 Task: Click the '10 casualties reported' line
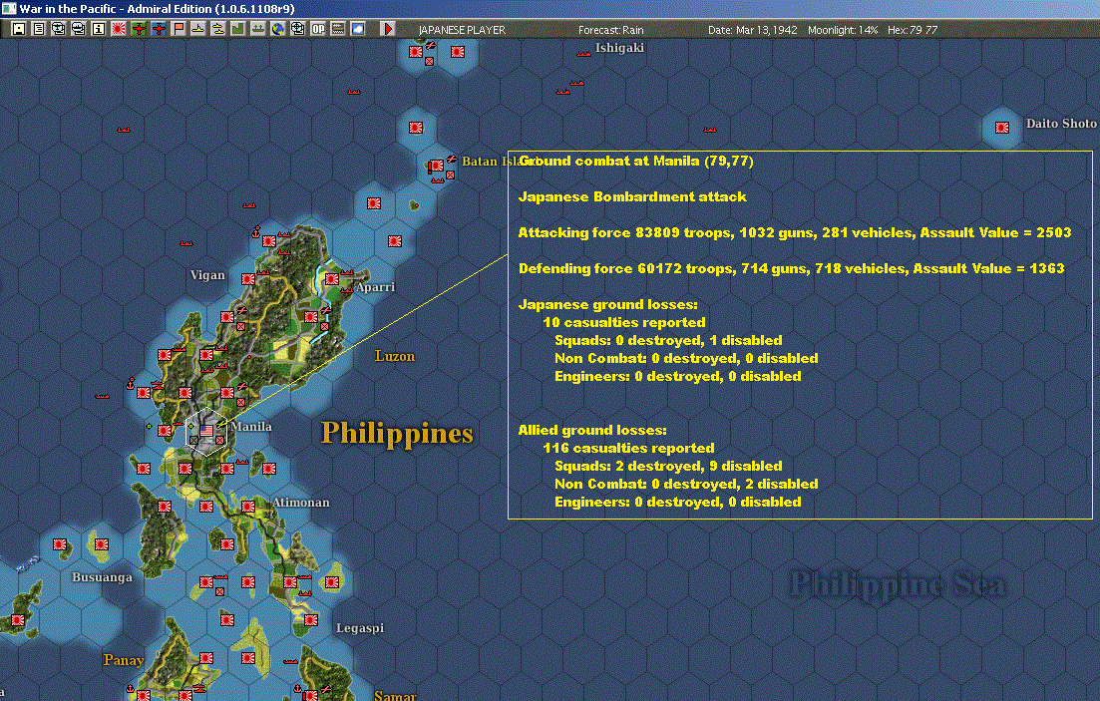click(624, 323)
